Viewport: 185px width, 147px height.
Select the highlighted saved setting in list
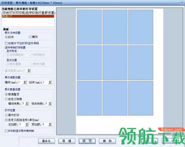point(28,16)
